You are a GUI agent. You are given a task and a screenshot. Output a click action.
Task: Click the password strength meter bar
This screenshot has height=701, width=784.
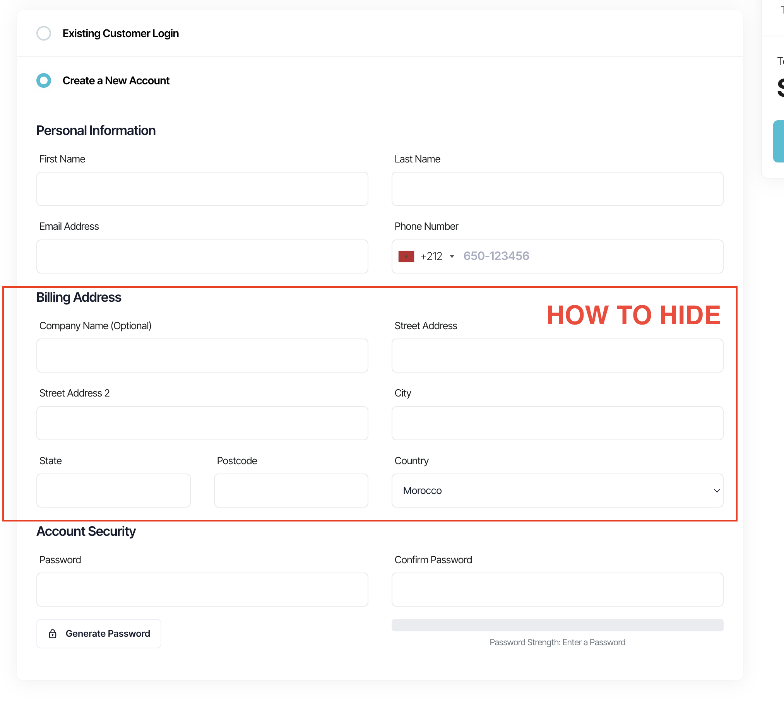click(557, 625)
